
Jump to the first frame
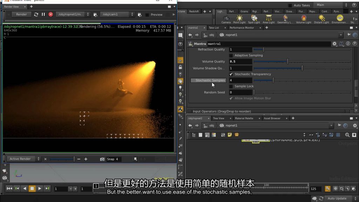[x=9, y=188]
